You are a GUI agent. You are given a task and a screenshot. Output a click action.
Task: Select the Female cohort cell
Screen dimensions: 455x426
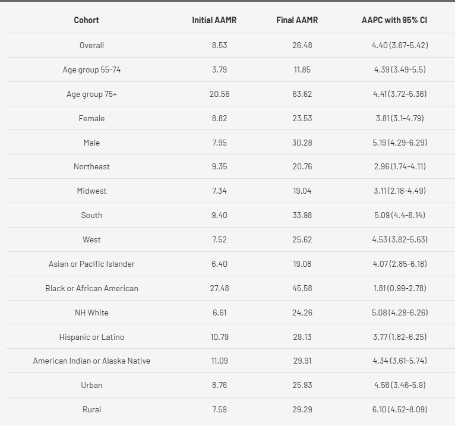(x=91, y=118)
